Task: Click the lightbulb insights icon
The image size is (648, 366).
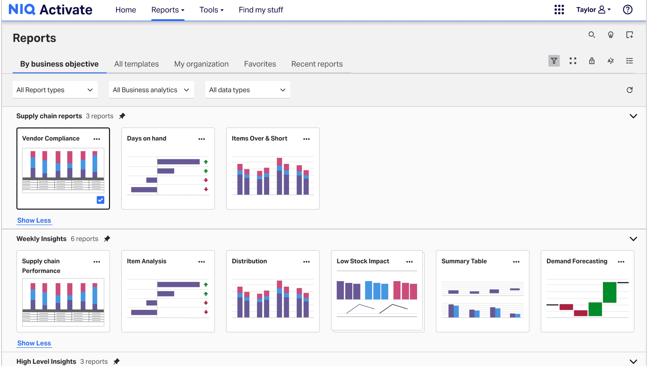Action: (x=610, y=35)
